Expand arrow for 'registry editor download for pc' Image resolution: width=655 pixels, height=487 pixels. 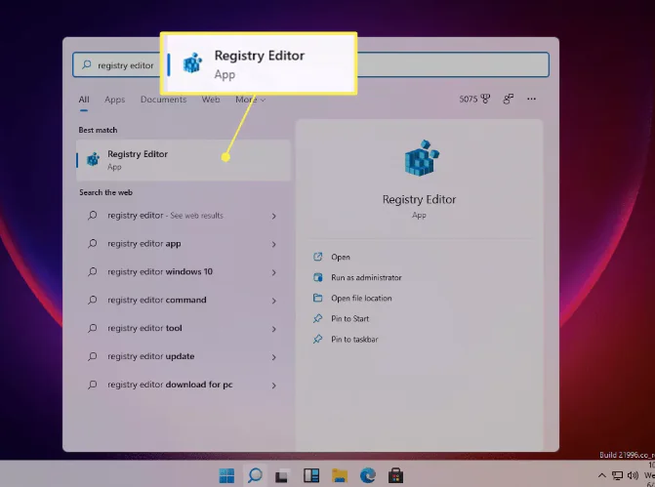point(274,386)
